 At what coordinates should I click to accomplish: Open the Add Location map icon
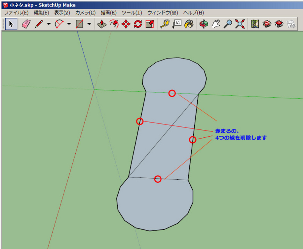pos(255,24)
